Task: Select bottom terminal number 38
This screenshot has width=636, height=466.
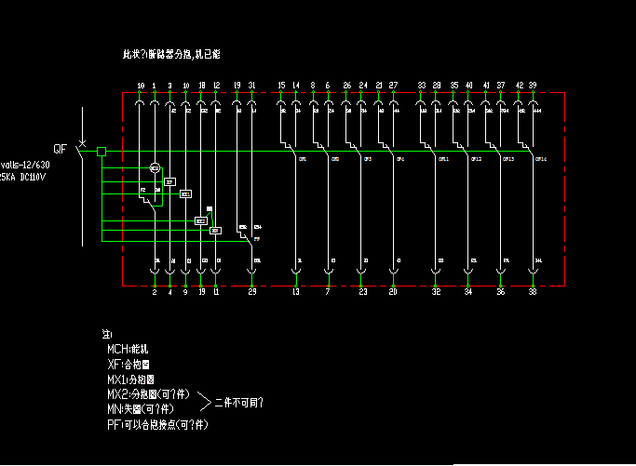Action: tap(533, 292)
